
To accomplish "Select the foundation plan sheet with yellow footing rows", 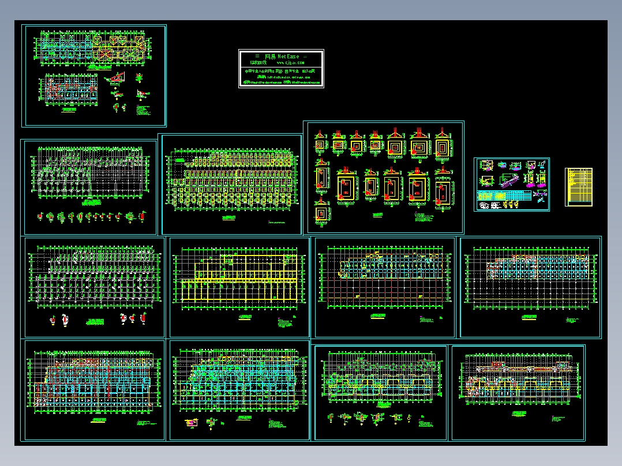I will tap(232, 185).
